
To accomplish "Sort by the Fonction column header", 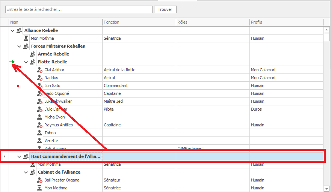I will (x=139, y=22).
